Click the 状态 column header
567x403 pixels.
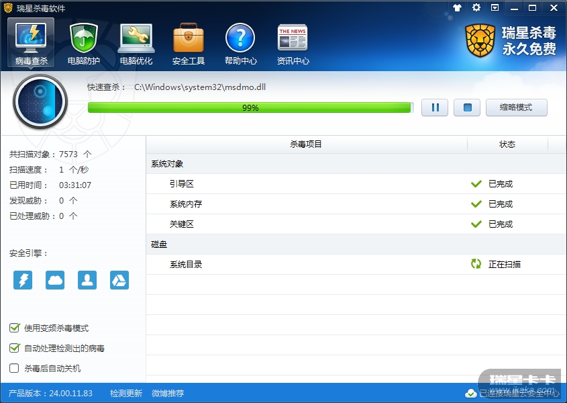click(x=507, y=144)
